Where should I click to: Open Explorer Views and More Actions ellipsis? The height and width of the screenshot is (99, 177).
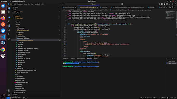(x=59, y=7)
